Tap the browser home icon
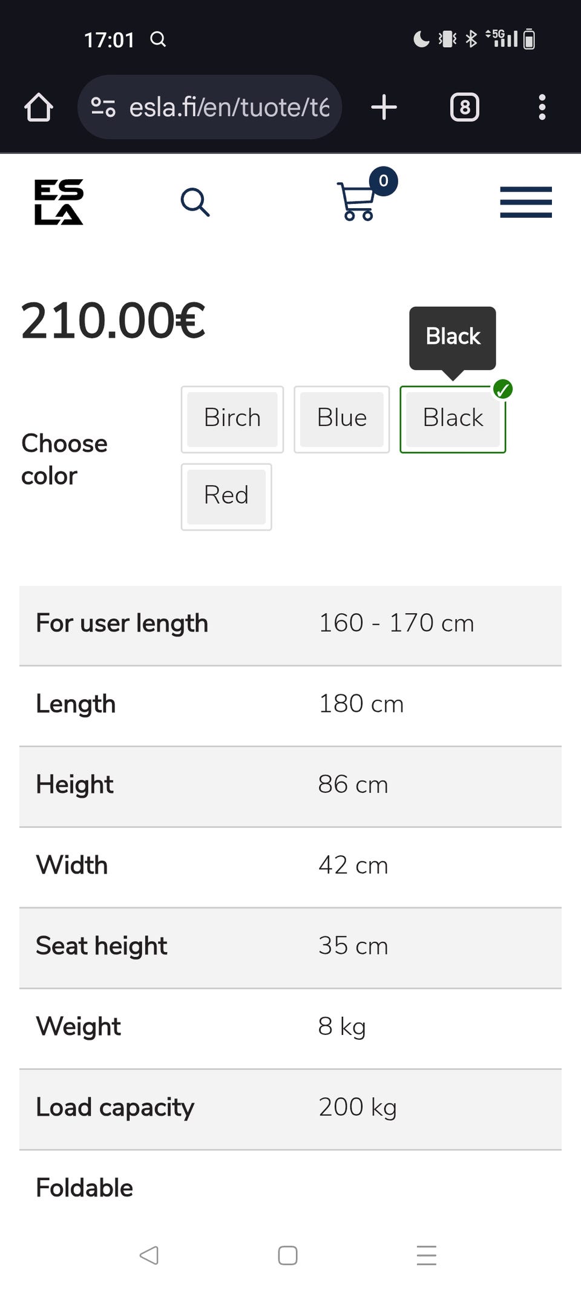The height and width of the screenshot is (1291, 581). coord(39,108)
